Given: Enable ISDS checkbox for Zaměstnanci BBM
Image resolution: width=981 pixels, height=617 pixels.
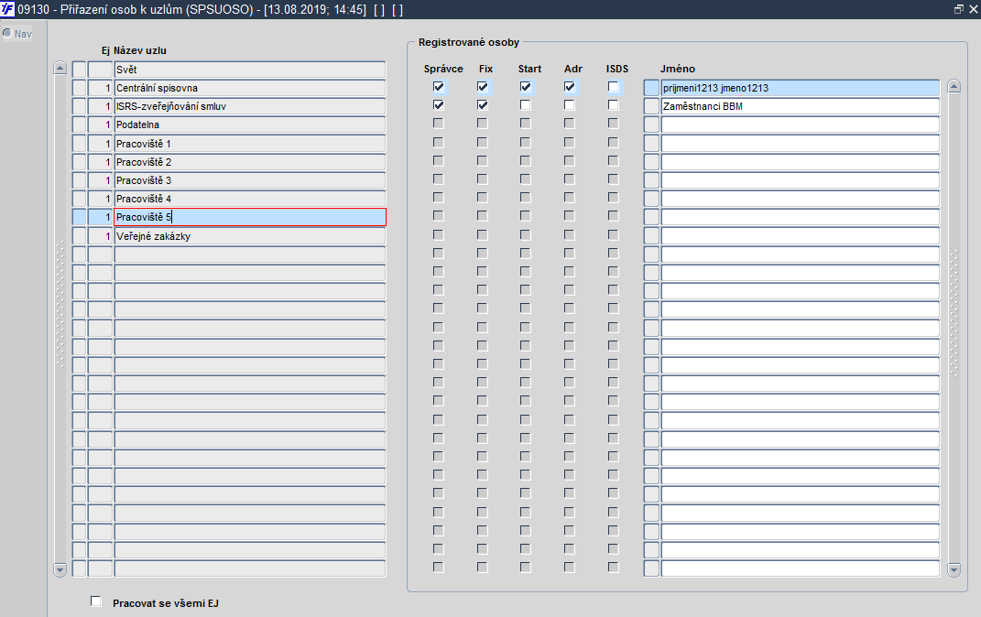Looking at the screenshot, I should [613, 105].
